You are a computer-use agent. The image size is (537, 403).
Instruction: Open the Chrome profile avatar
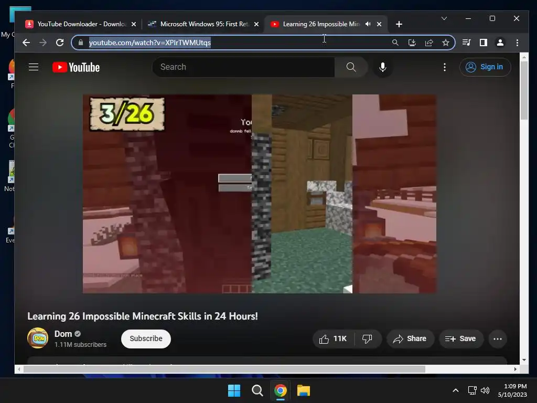[x=500, y=43]
